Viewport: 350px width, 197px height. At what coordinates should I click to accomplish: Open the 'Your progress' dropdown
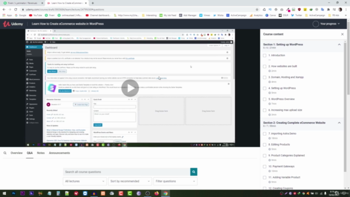[330, 24]
